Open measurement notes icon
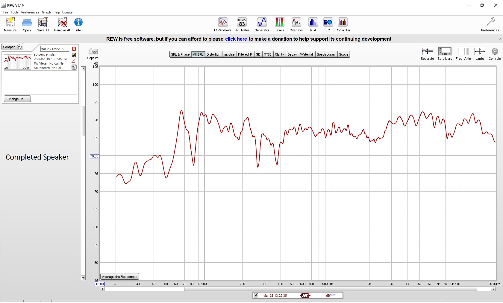Viewport: 503px width, 303px height. pyautogui.click(x=74, y=67)
